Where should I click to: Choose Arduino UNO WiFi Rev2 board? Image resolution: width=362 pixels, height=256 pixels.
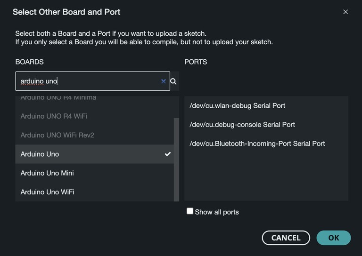point(58,135)
